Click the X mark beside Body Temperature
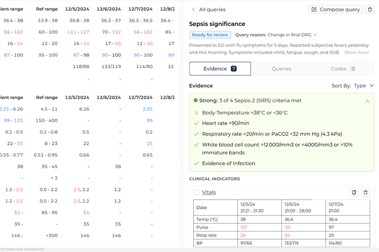 (x=196, y=113)
